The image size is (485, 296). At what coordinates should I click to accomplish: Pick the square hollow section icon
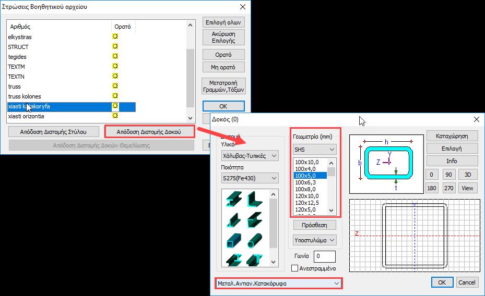click(x=233, y=241)
